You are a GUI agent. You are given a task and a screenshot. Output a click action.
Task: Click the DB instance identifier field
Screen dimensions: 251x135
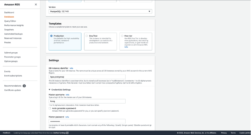[87, 77]
